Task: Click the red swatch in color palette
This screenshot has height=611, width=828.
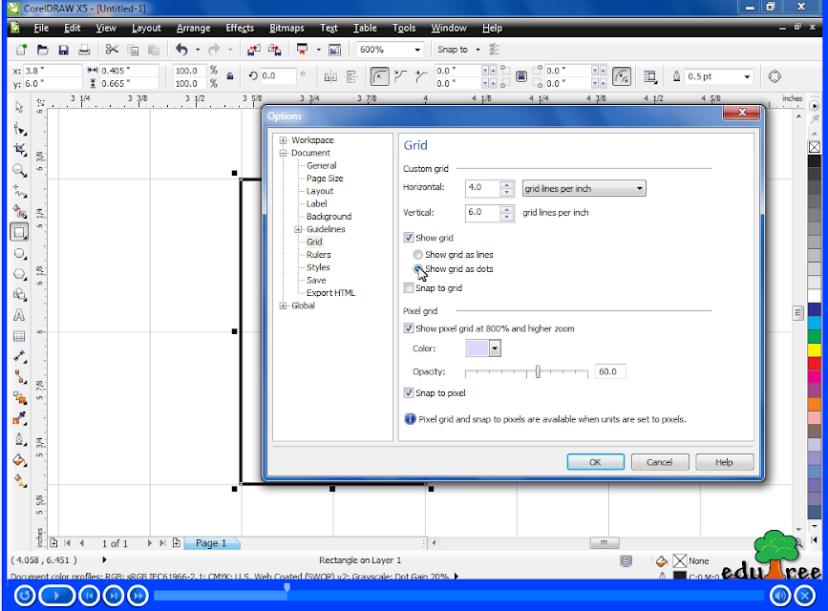Action: point(814,363)
